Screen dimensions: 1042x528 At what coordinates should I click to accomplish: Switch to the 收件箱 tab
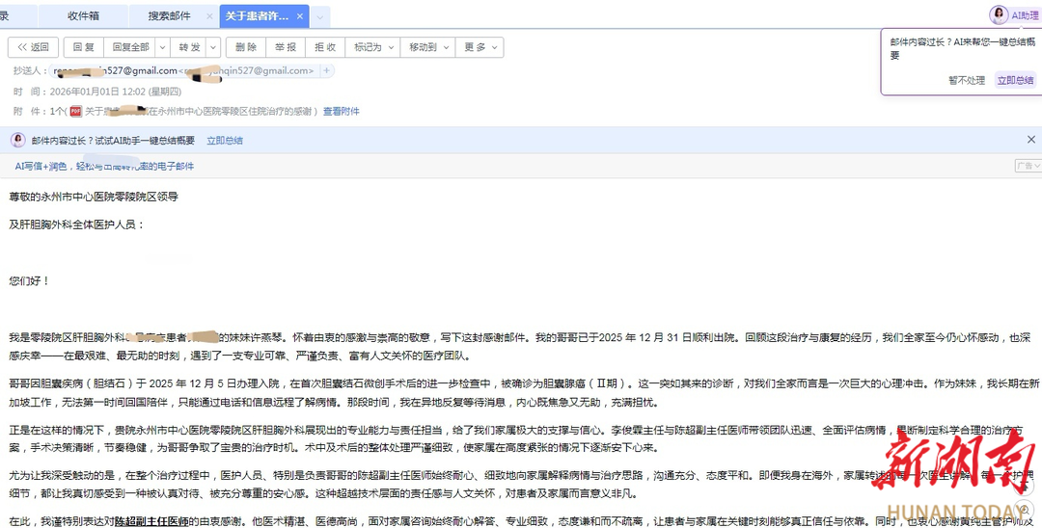83,16
